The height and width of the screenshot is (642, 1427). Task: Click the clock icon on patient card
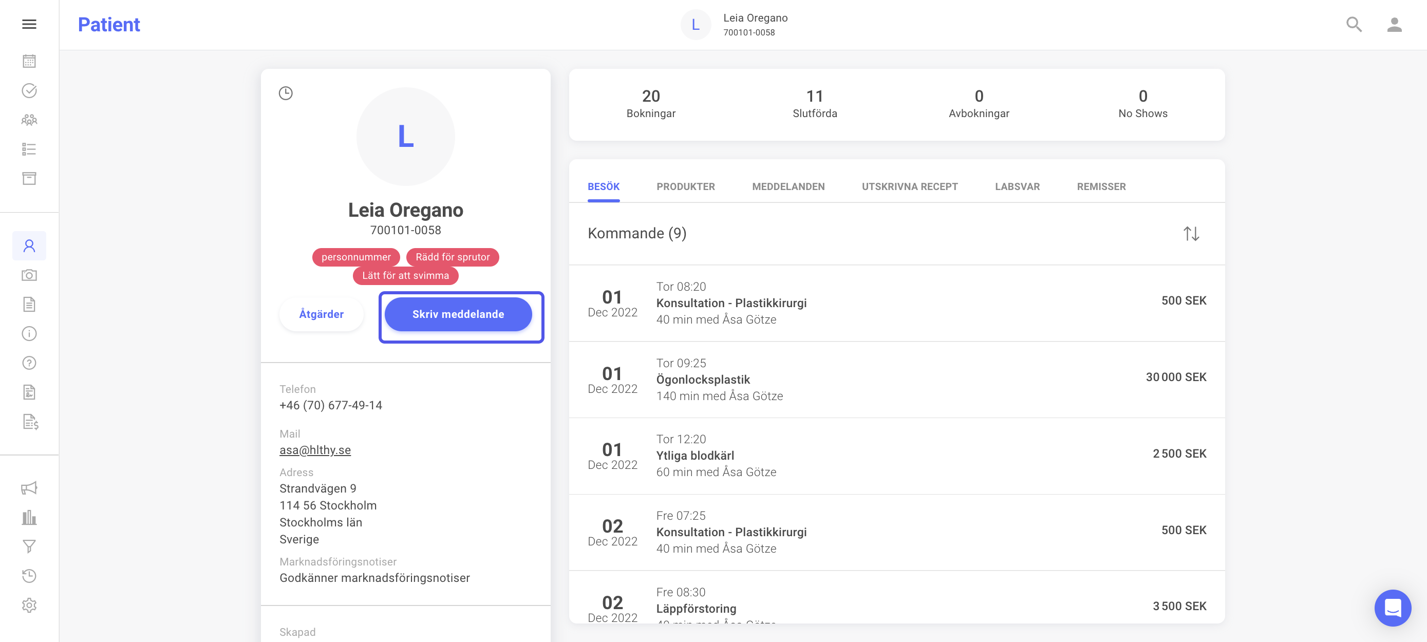pyautogui.click(x=286, y=93)
